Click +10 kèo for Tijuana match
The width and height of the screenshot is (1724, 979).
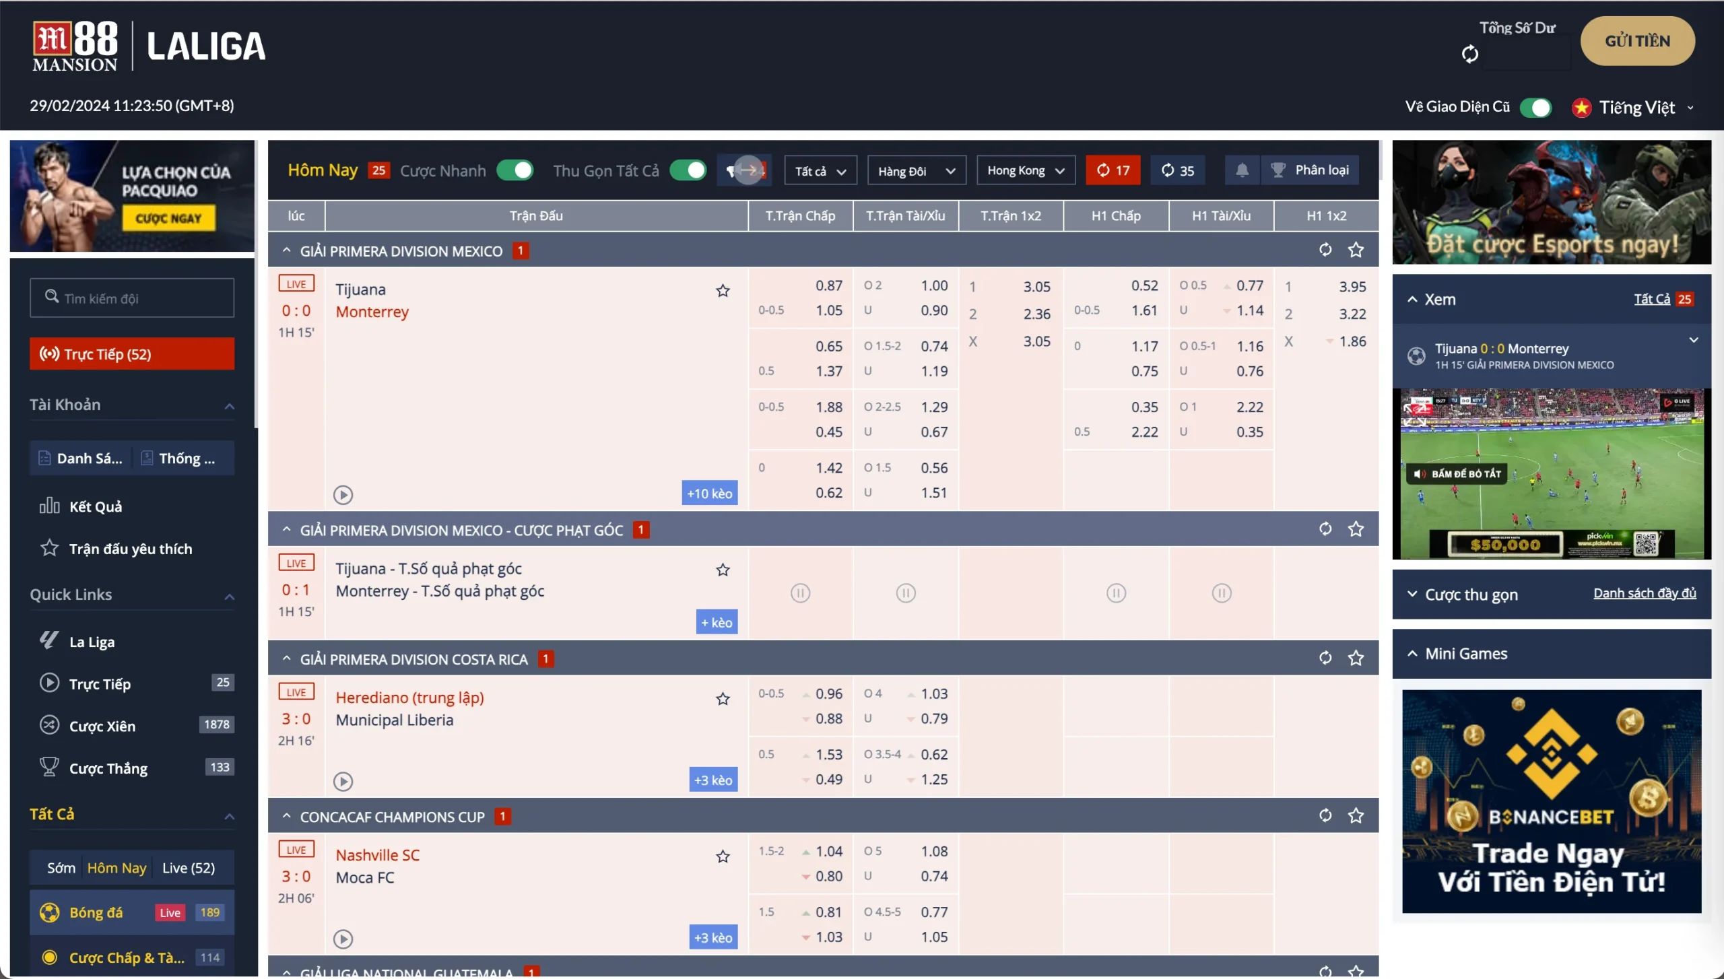[x=709, y=494]
